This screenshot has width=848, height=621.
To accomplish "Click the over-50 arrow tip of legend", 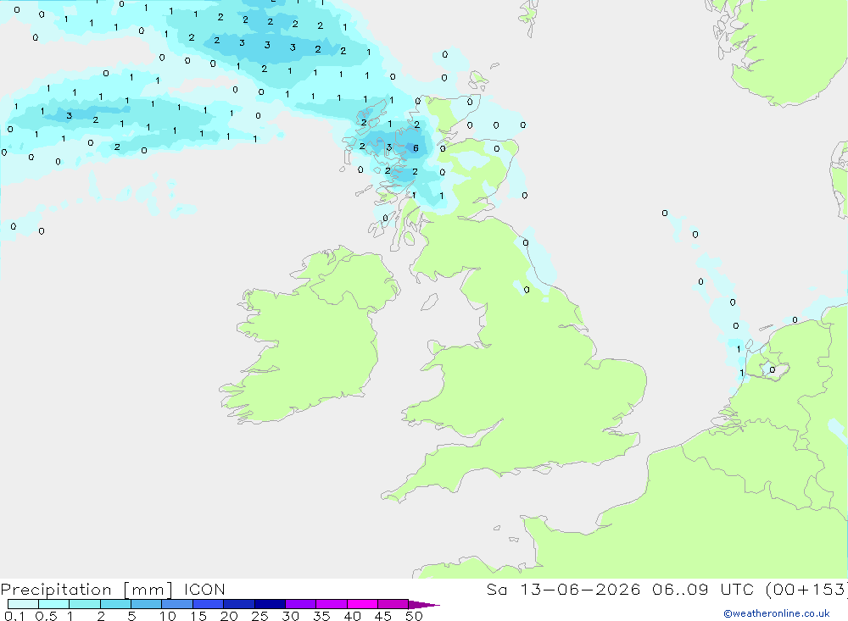I will pos(424,605).
